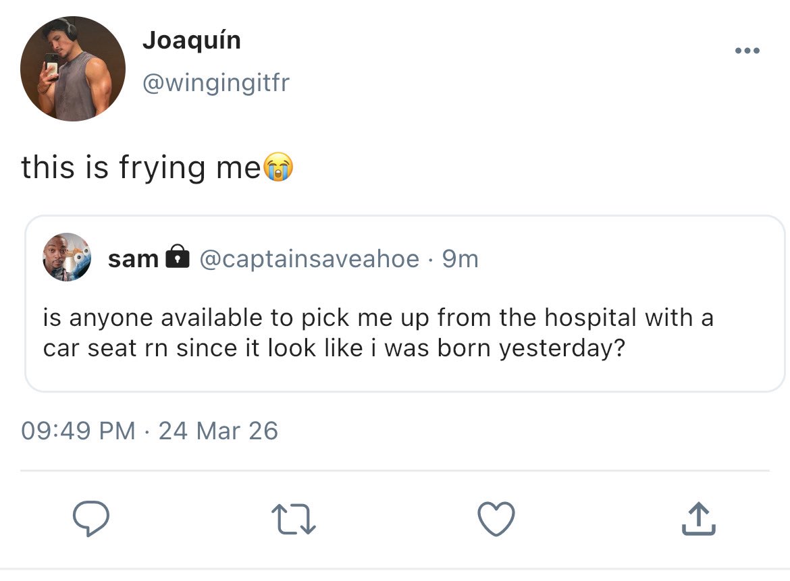Click the Joaquín display name
Image resolution: width=790 pixels, height=581 pixels.
191,41
